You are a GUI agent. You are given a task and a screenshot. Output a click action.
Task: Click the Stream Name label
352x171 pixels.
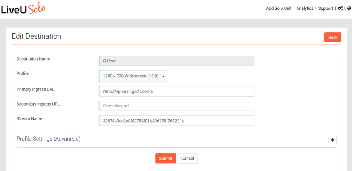coord(29,119)
